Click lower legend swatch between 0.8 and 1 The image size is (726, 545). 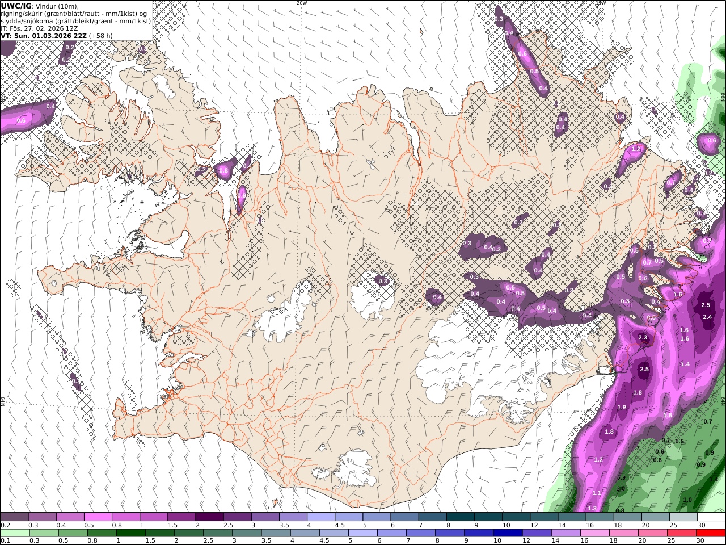tap(102, 533)
